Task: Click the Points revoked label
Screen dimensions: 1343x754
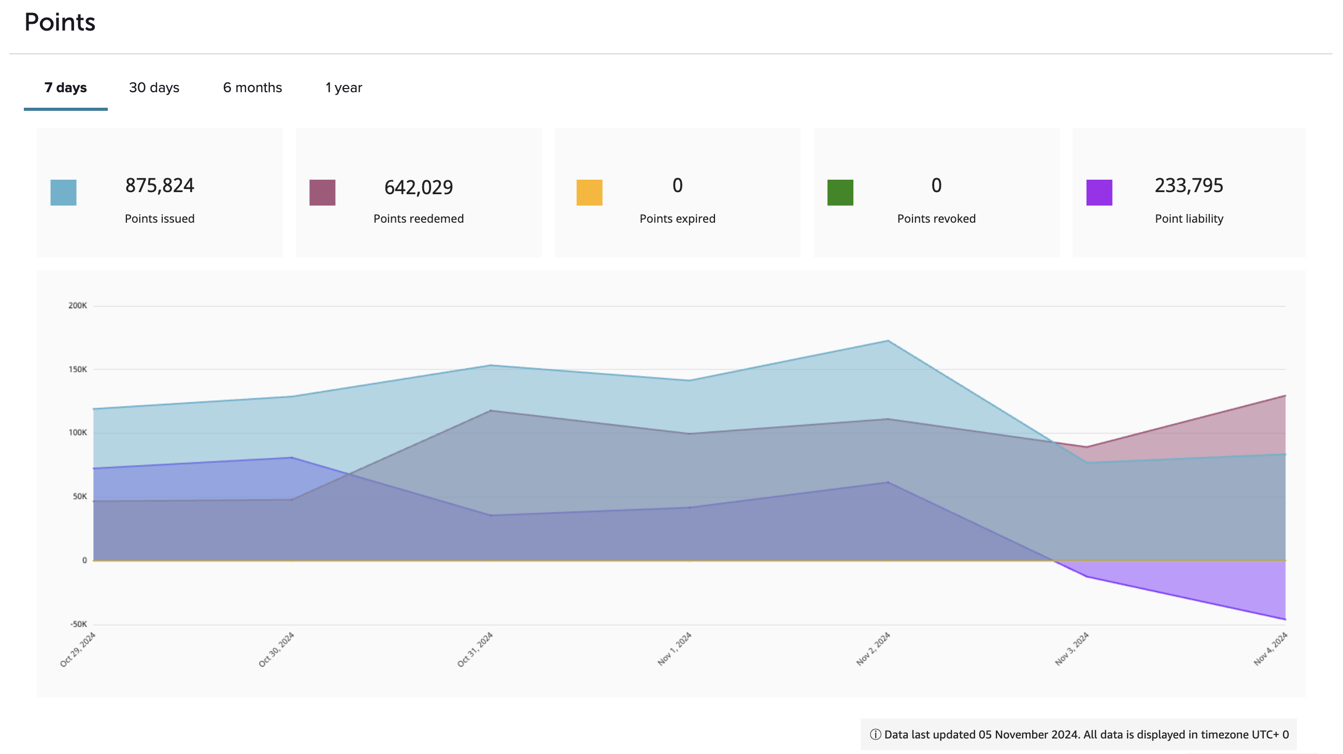Action: 936,219
